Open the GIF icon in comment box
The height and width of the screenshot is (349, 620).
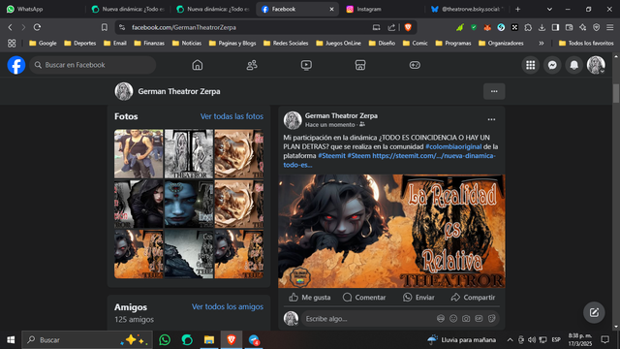pyautogui.click(x=479, y=319)
